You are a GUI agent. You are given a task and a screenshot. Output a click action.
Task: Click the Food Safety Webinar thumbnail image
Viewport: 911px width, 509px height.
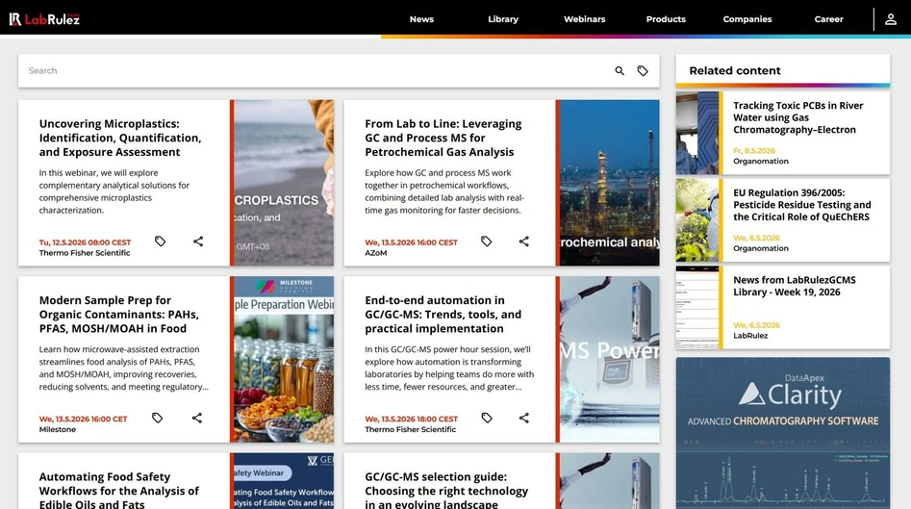284,481
